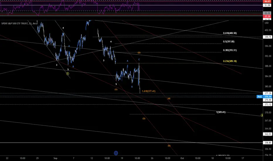The height and width of the screenshot is (161, 273).
Task: Select the yellow circled 1 wave label
Action: click(x=68, y=74)
